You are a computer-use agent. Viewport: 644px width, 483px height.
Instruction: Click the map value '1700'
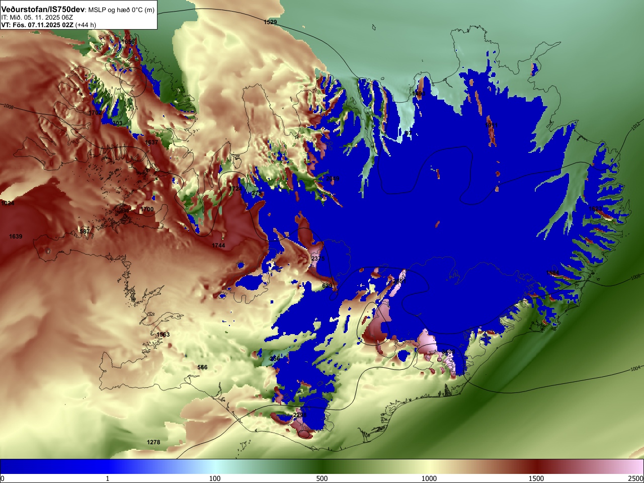[147, 209]
